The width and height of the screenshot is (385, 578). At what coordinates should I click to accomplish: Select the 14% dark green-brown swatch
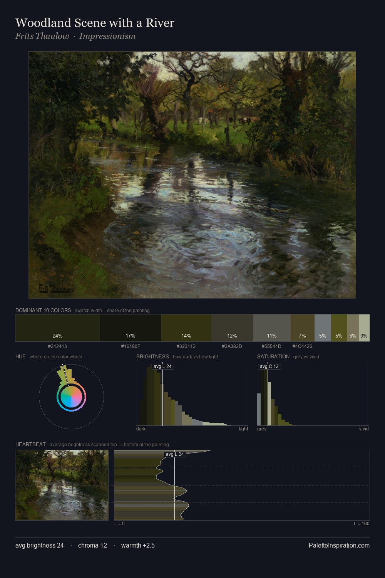[186, 328]
